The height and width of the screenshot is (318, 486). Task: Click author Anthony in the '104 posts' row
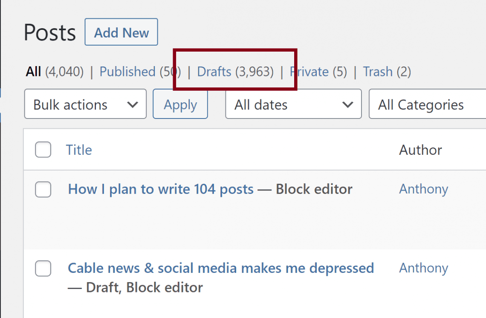pyautogui.click(x=424, y=189)
